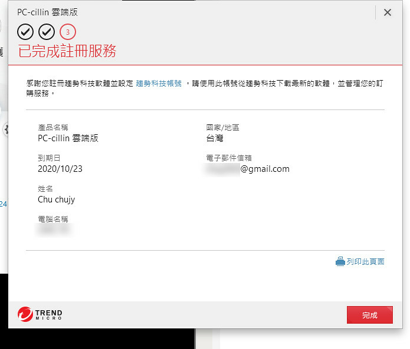Click the window title PC-cillin 雲端版
Image resolution: width=410 pixels, height=349 pixels.
(47, 12)
